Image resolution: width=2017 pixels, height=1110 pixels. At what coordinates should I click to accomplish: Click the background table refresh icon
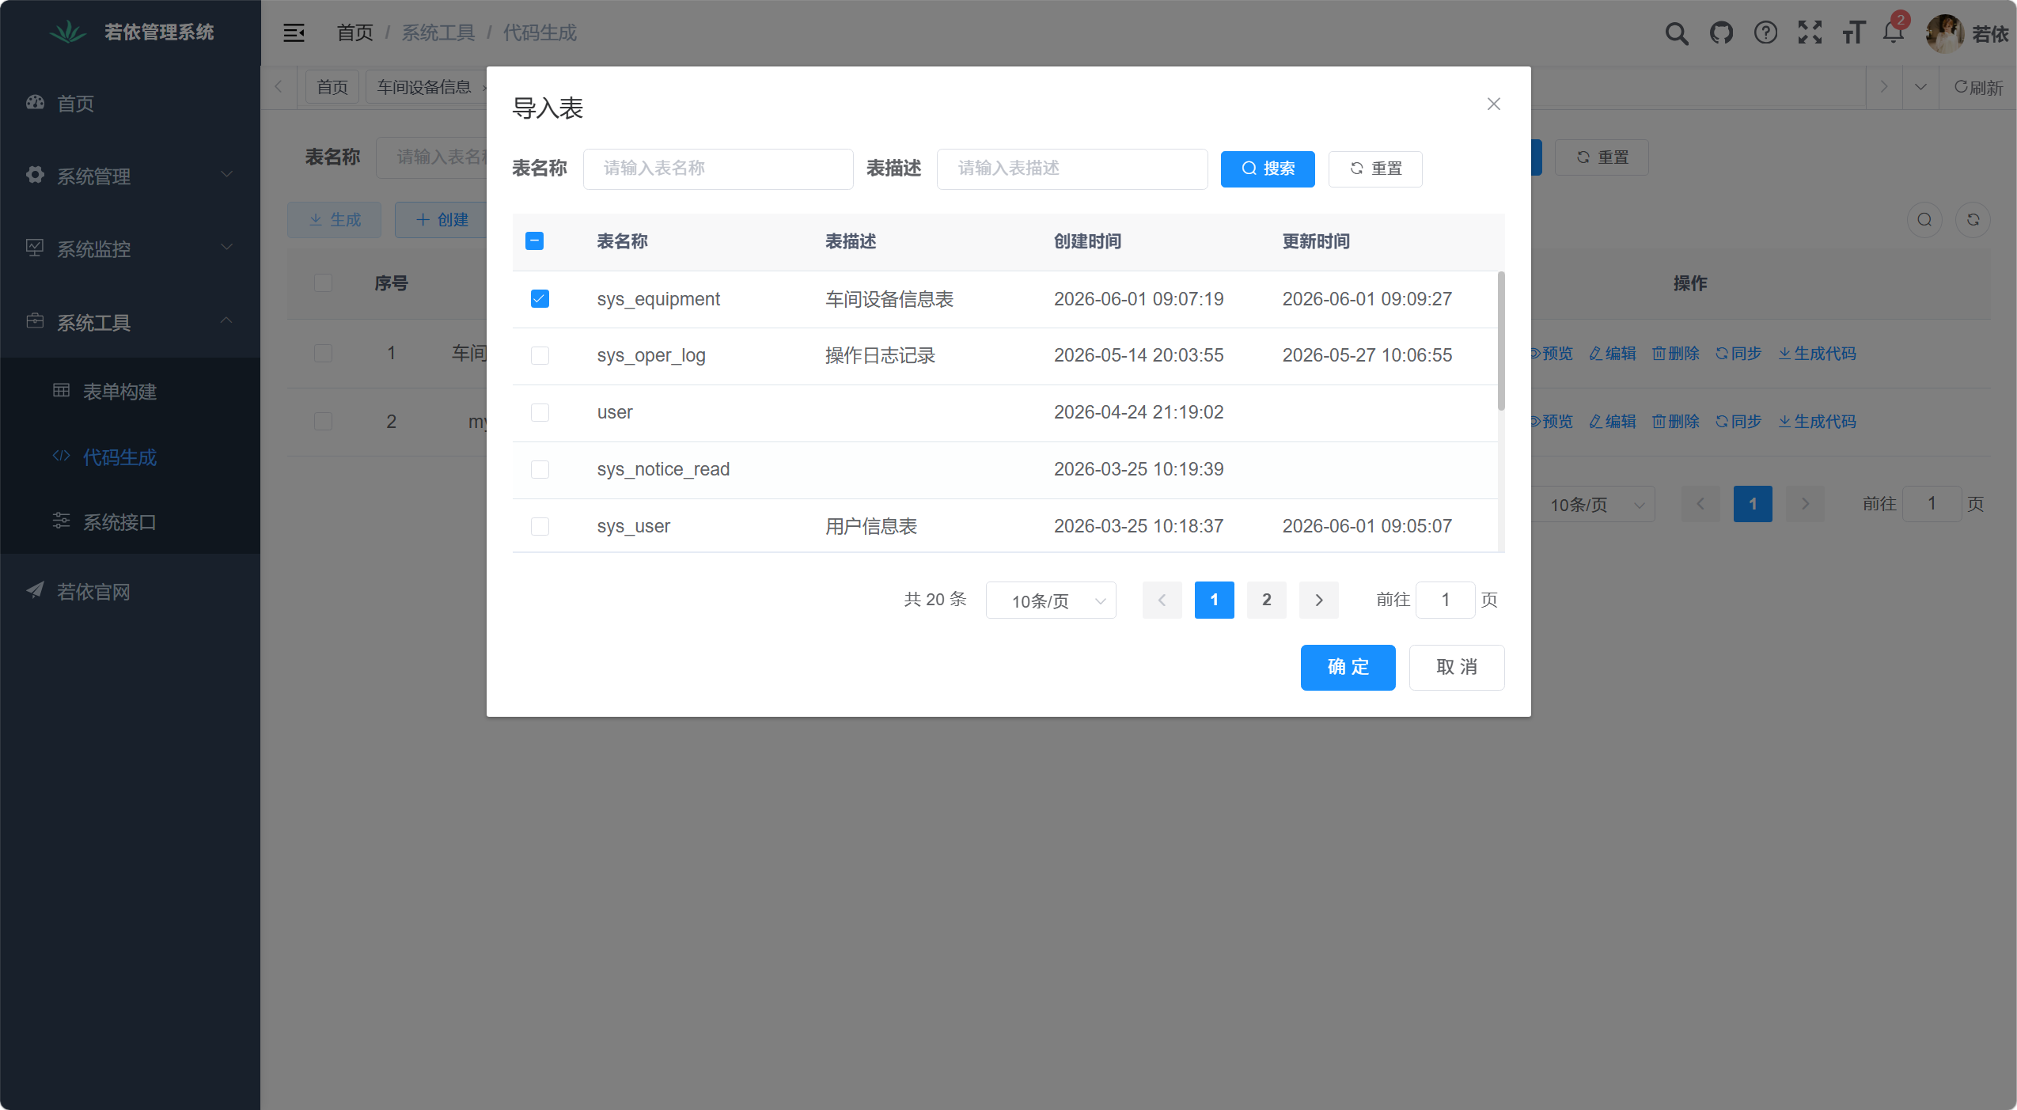1973,220
